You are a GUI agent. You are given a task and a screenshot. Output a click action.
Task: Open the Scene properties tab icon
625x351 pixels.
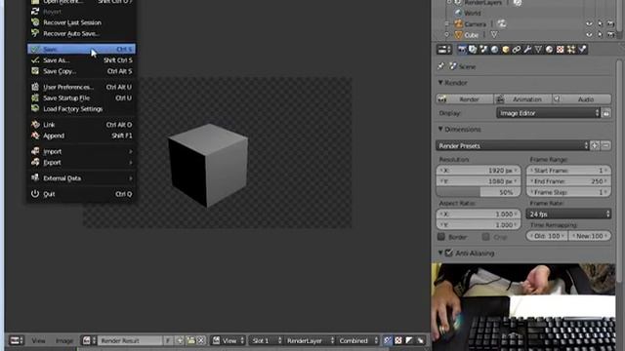point(483,50)
